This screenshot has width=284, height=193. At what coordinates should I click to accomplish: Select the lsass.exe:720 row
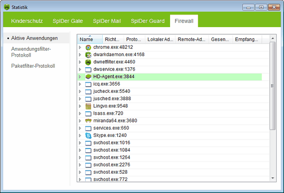point(174,114)
